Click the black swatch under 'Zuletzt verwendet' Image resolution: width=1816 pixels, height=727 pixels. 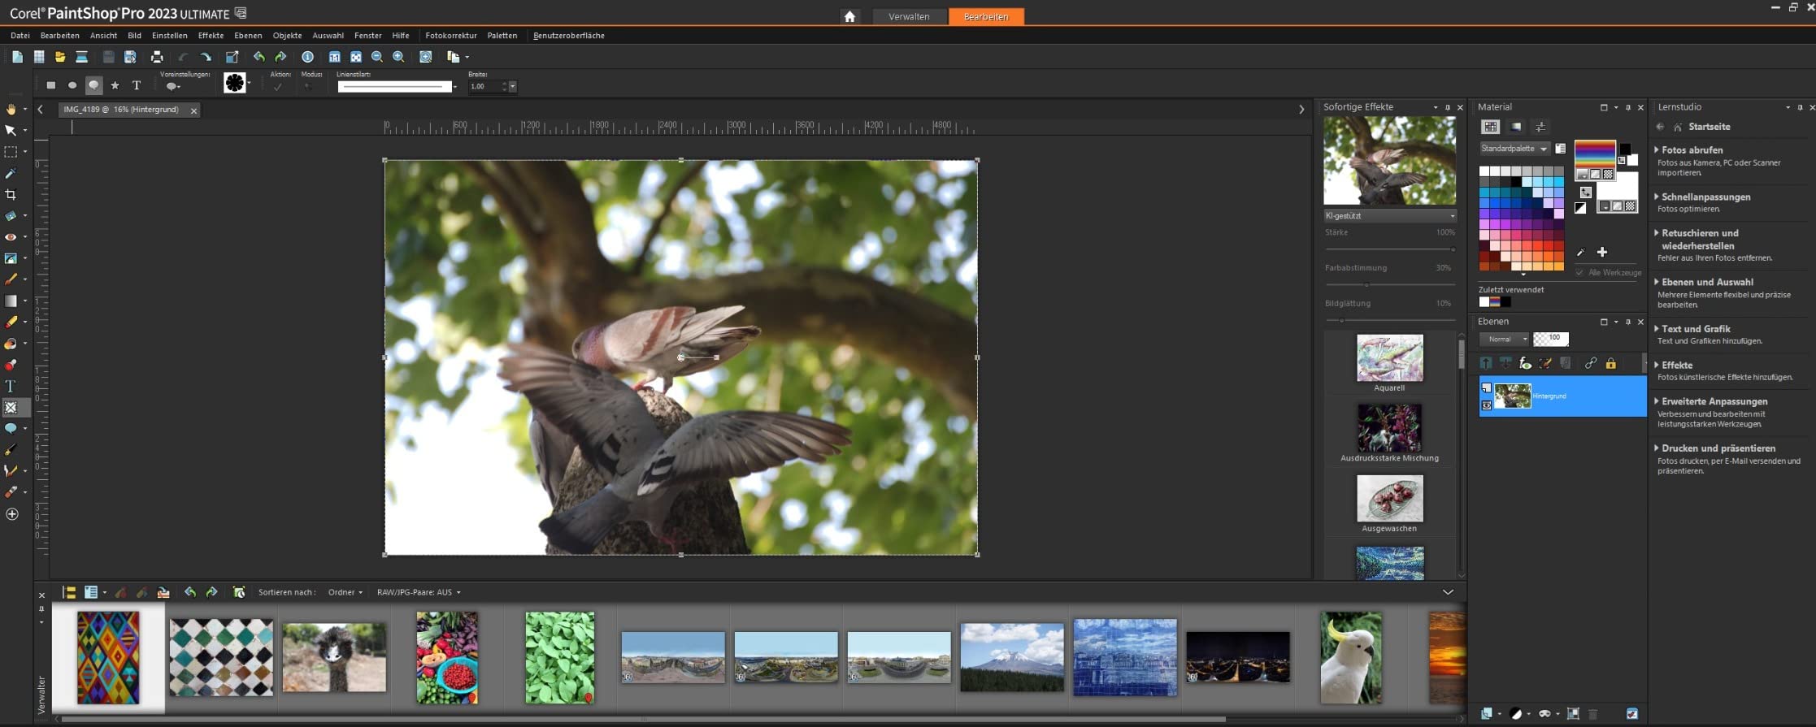pos(1505,302)
